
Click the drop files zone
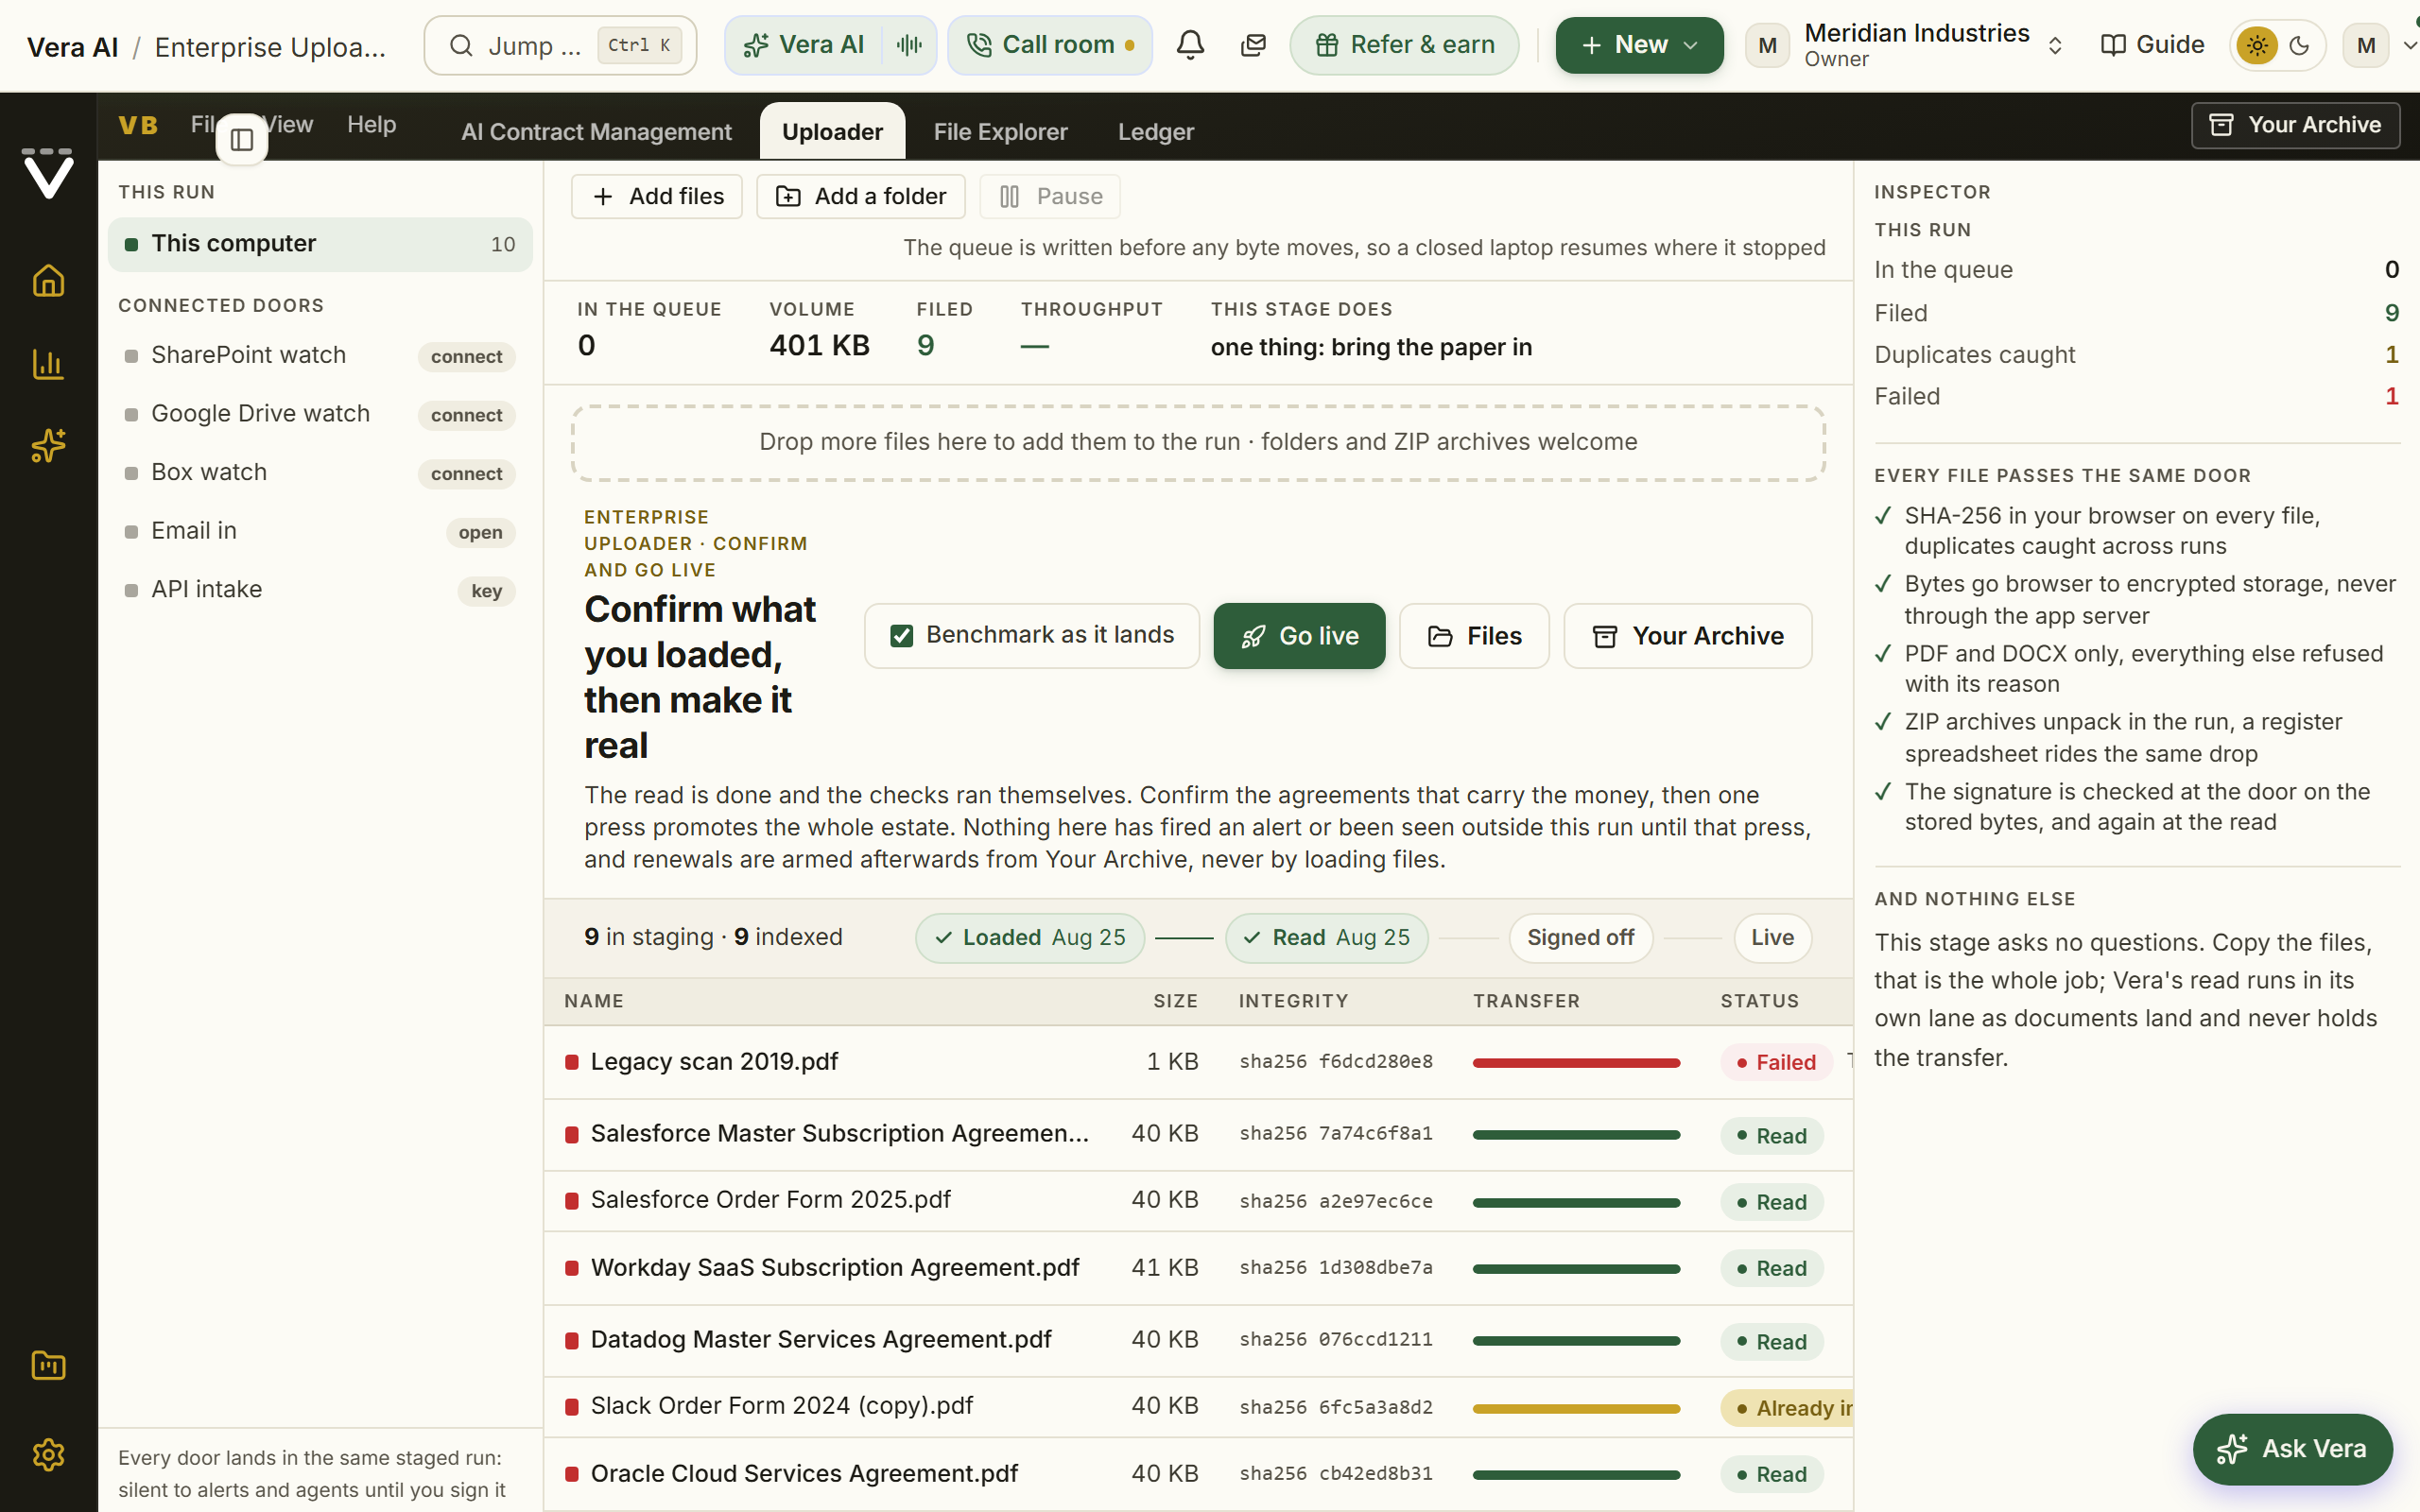[x=1198, y=443]
